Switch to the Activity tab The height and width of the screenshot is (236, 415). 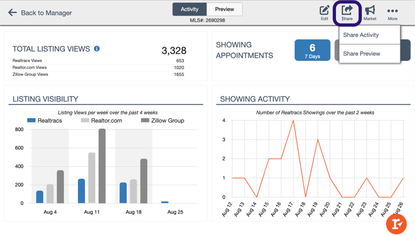click(x=189, y=9)
